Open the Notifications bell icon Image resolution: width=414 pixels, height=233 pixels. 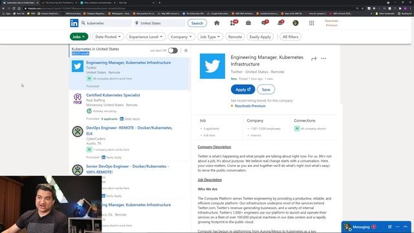[x=280, y=23]
